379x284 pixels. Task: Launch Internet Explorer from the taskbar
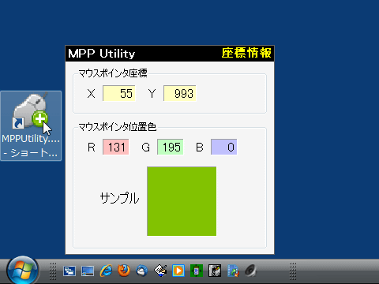106,271
